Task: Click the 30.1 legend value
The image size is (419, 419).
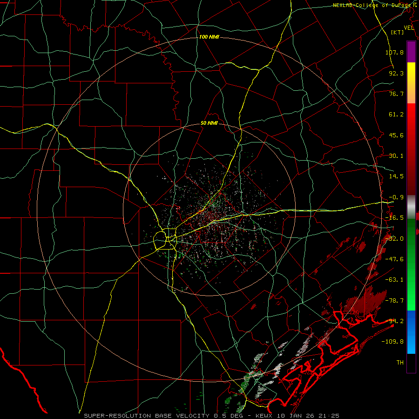Action: click(396, 156)
